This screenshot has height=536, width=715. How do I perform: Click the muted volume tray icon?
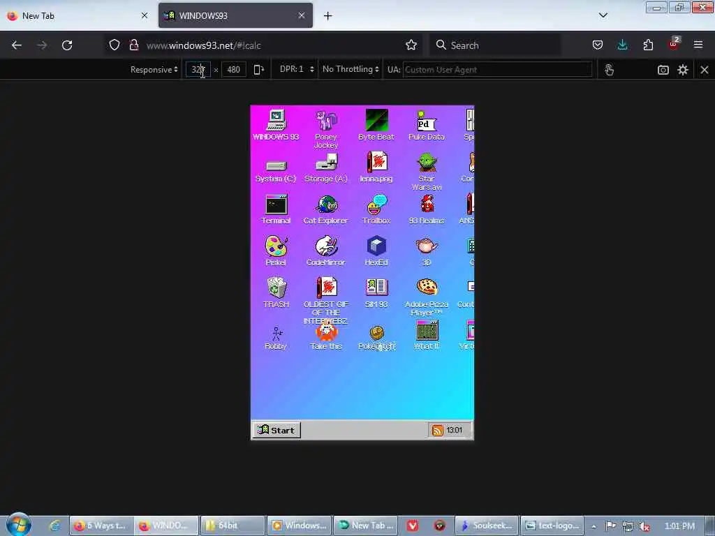click(x=644, y=526)
